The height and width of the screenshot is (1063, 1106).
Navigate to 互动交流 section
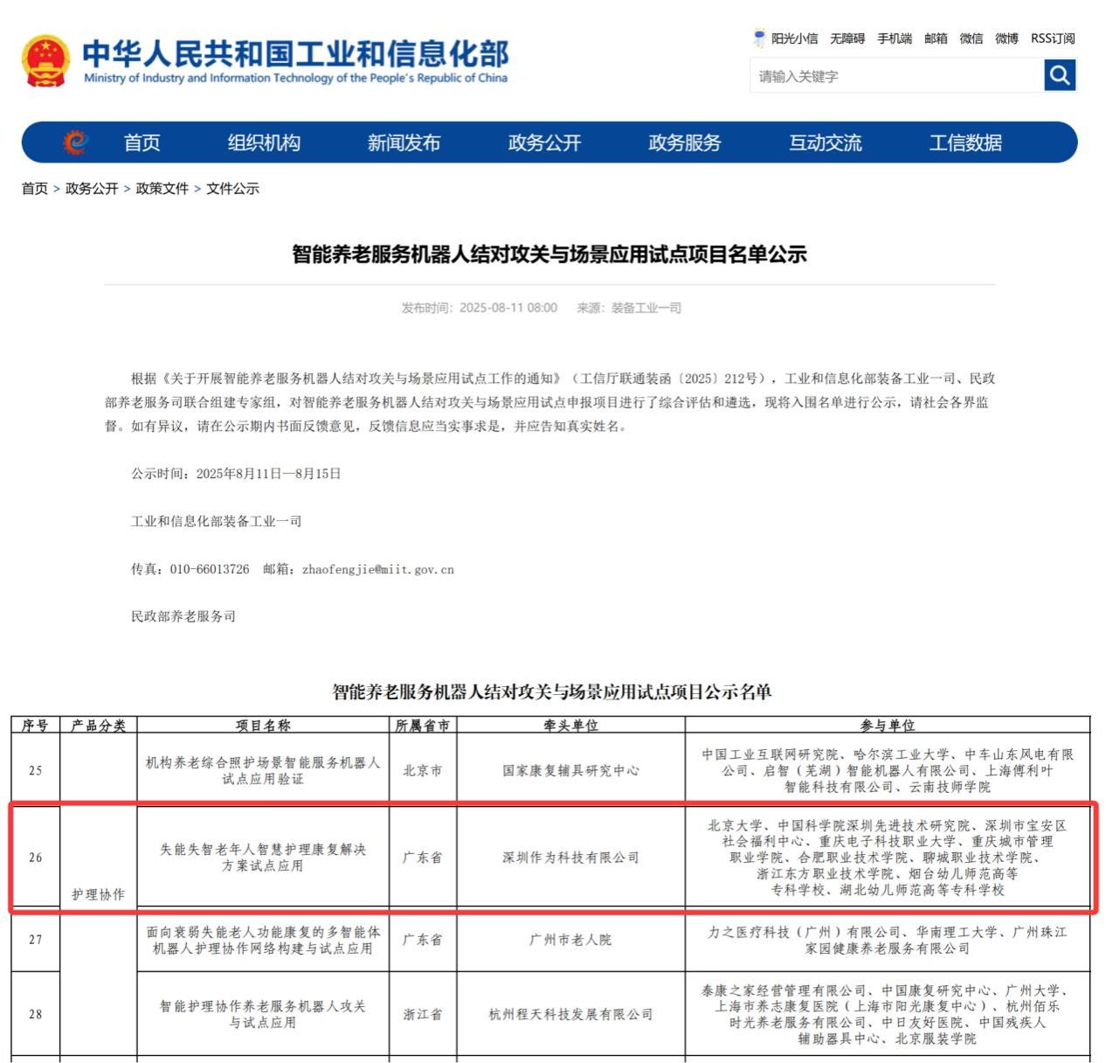click(x=825, y=142)
